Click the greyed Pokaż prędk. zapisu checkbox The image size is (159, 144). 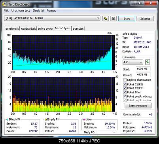pos(125,100)
